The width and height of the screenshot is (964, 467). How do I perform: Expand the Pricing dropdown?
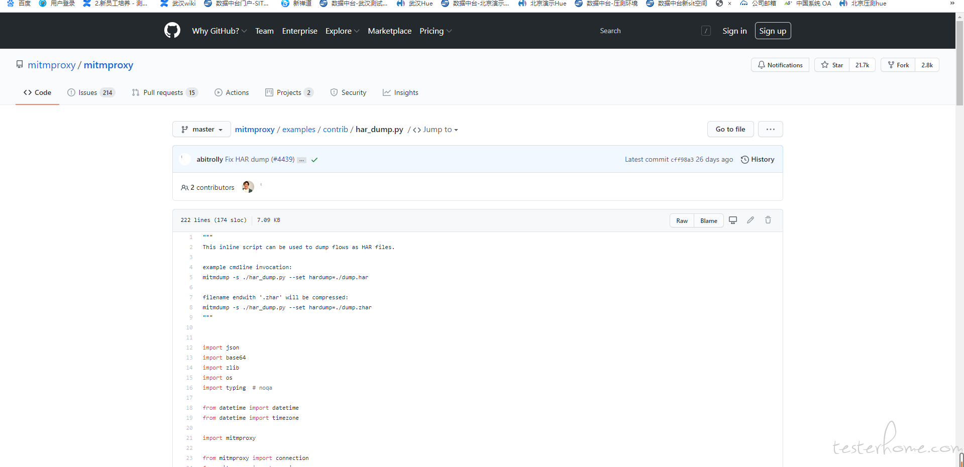pos(436,31)
